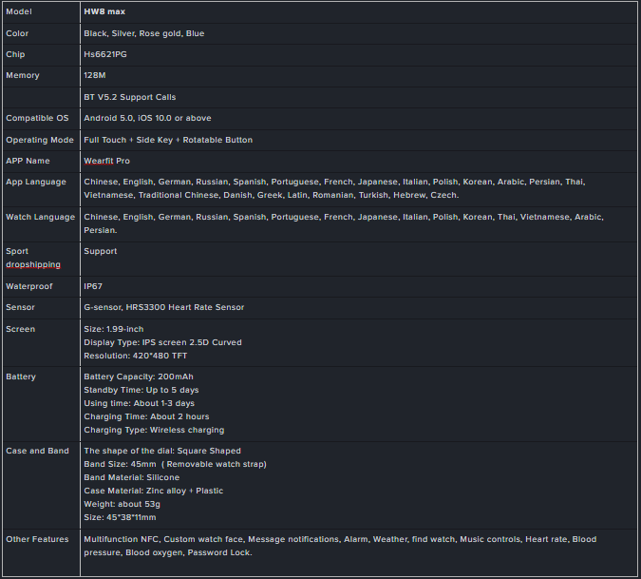Click the Battery Capacity: 200mAh line
Viewport: 641px width, 579px height.
coord(138,376)
